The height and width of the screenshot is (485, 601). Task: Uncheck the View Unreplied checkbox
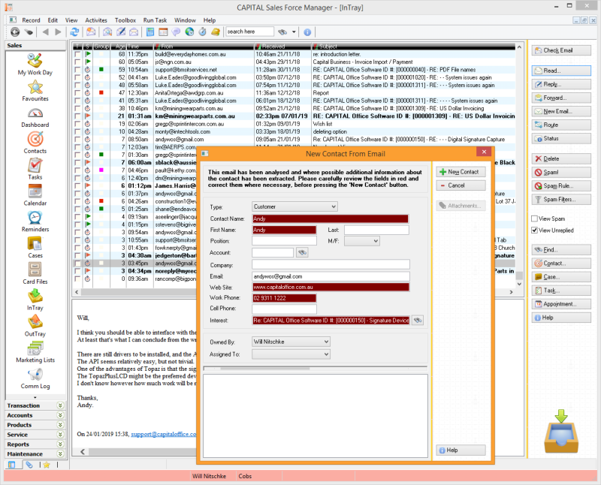click(534, 230)
